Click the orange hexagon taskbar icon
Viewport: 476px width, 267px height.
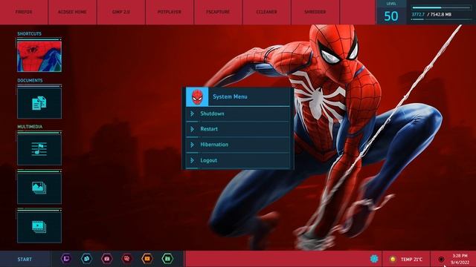(x=147, y=259)
